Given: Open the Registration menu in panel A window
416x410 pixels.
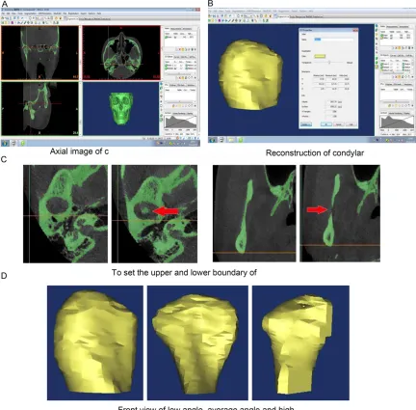Looking at the screenshot, I should click(x=73, y=14).
